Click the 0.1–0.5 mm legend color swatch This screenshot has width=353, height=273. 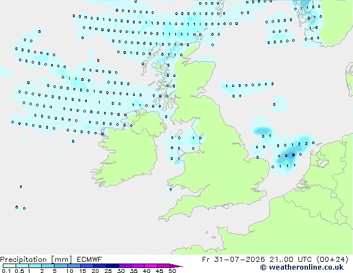tap(9, 266)
